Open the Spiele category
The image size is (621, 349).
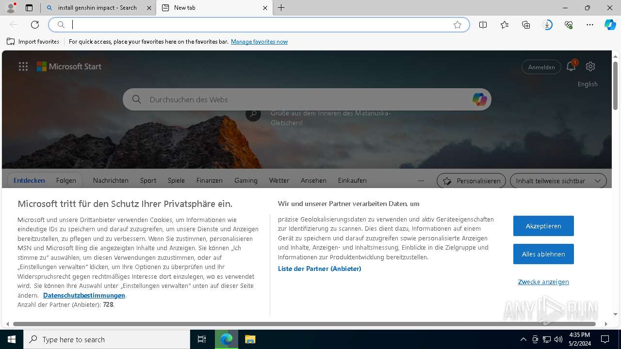point(176,180)
